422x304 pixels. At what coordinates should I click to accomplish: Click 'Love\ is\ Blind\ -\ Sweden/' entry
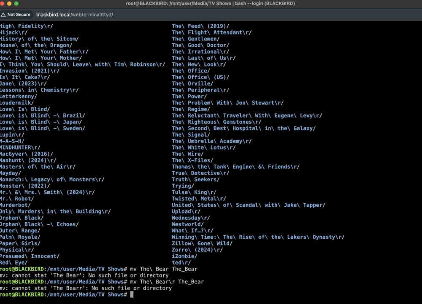point(43,129)
